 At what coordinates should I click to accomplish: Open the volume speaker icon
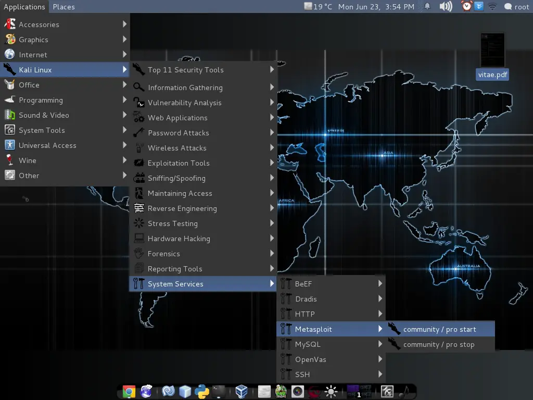click(x=446, y=6)
